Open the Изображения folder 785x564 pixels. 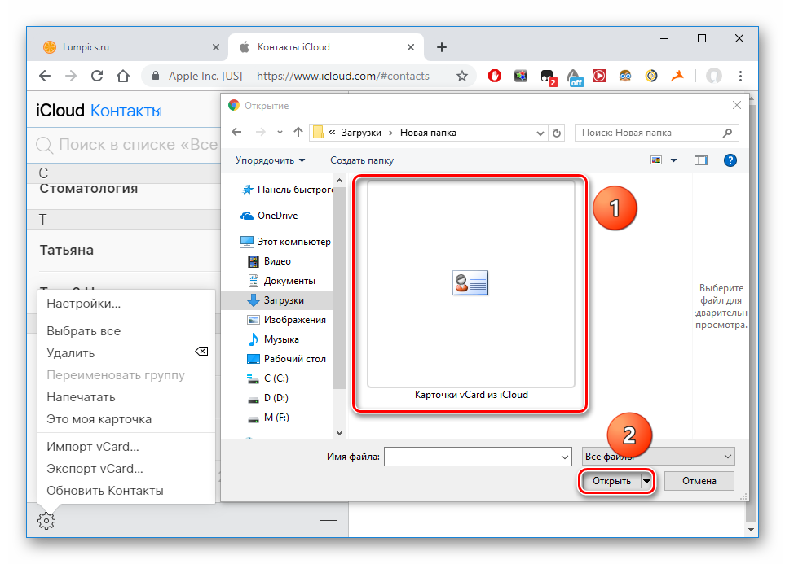(x=287, y=320)
